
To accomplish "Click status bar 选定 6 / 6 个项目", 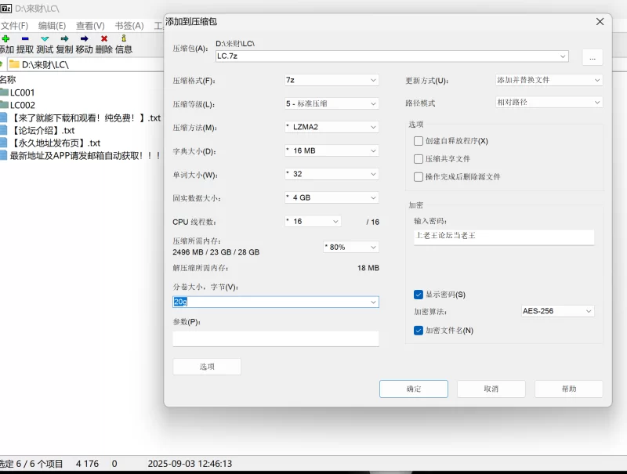I will click(31, 464).
